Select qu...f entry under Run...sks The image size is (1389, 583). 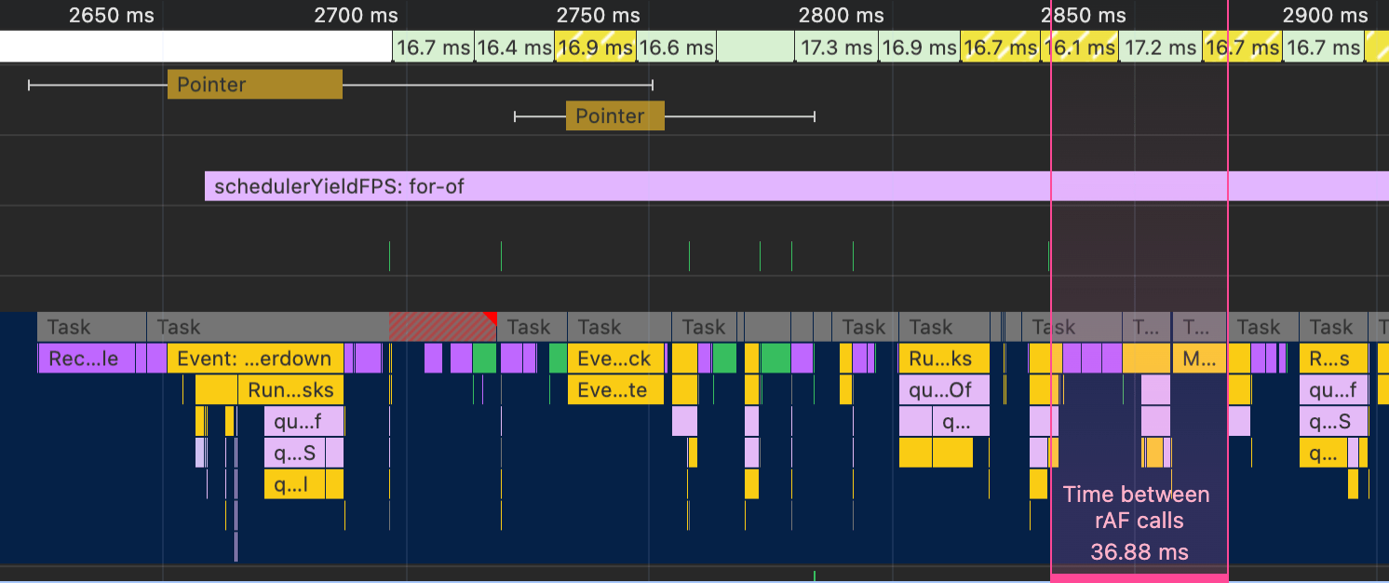304,422
